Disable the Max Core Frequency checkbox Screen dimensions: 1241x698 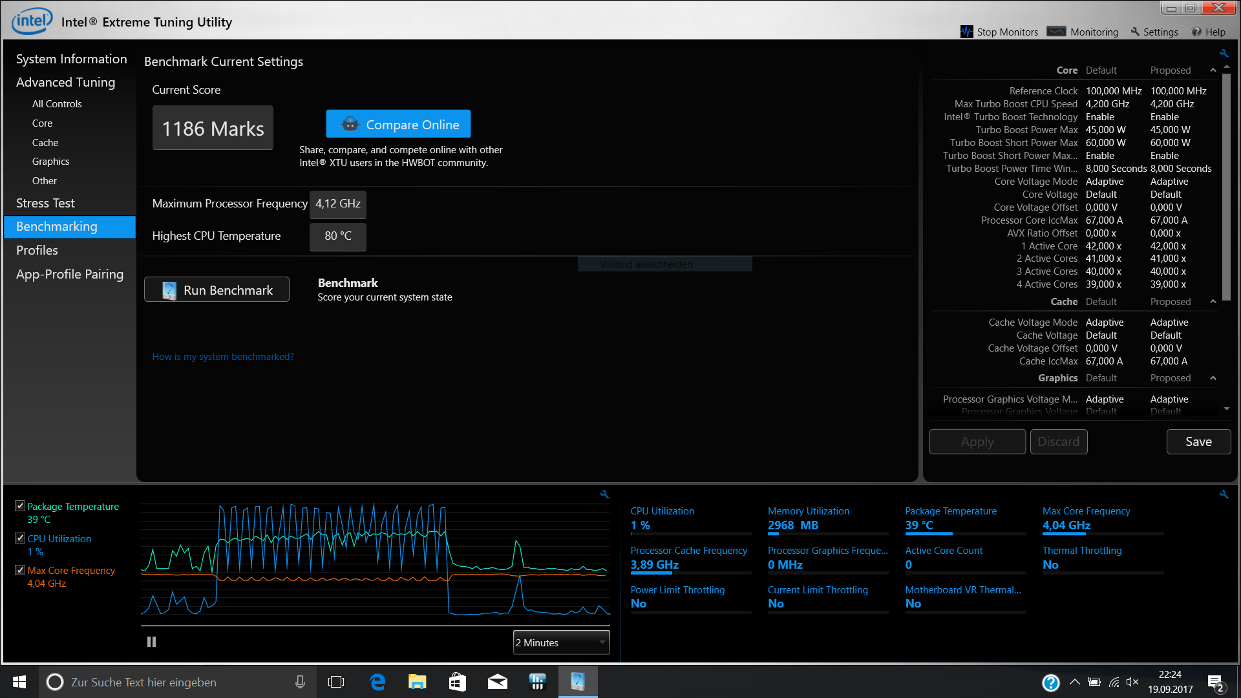[x=20, y=570]
